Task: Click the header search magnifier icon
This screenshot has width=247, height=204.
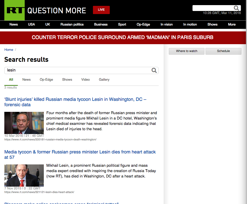Action: (237, 8)
